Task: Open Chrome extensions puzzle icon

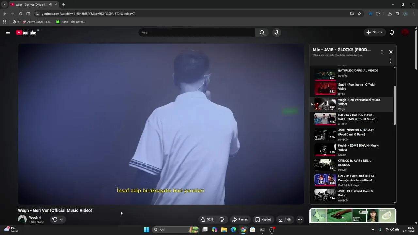Action: coord(378,14)
